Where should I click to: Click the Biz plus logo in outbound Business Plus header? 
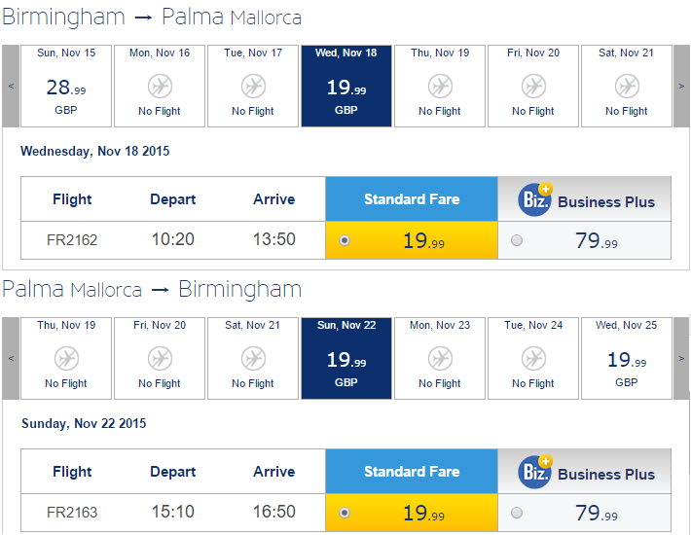[535, 199]
